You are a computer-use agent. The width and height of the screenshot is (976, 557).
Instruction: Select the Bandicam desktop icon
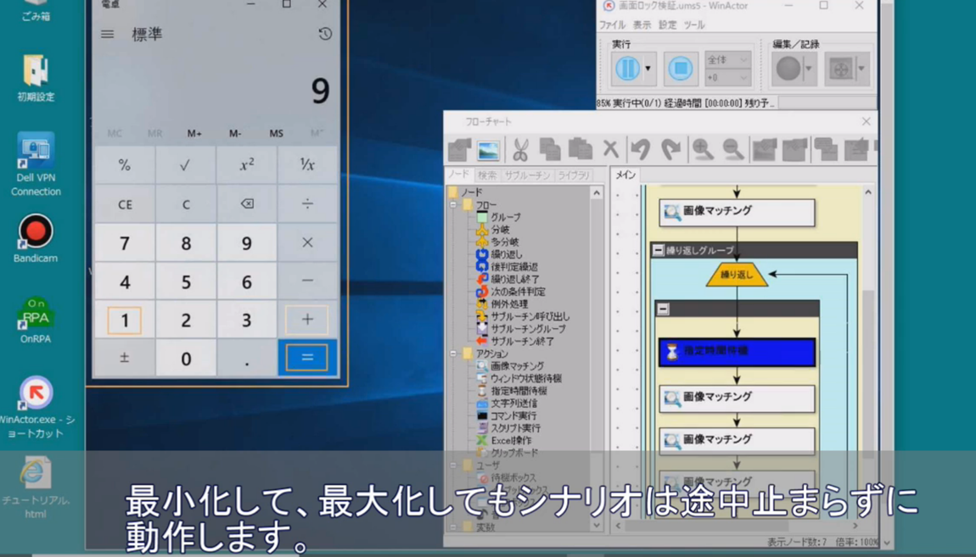point(36,239)
